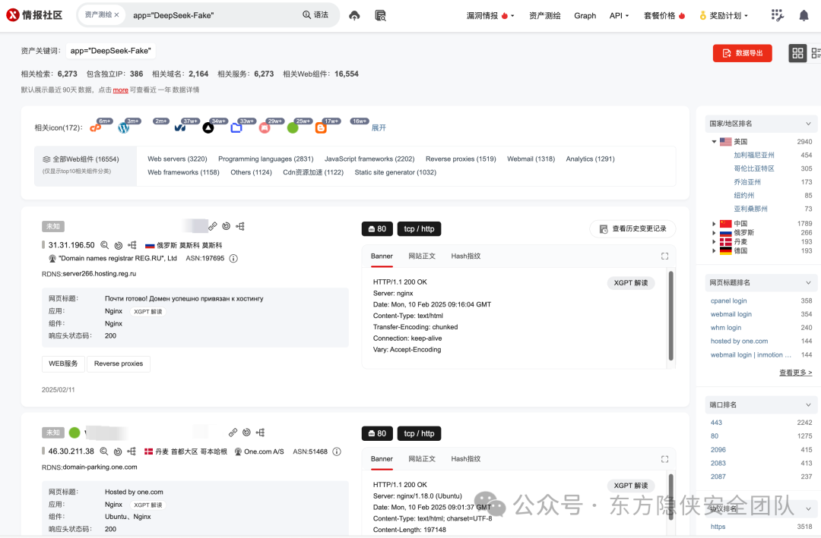821x538 pixels.
Task: Click tree icon next to 31.31.196.50
Action: pos(132,245)
